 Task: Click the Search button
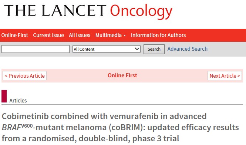[154, 49]
